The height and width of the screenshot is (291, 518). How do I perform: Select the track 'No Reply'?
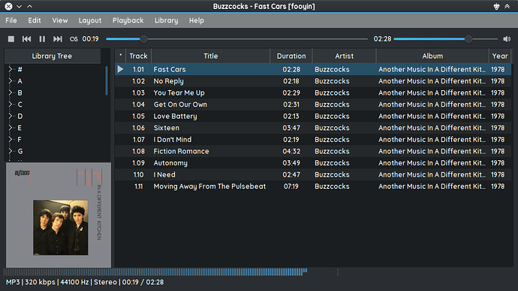168,81
